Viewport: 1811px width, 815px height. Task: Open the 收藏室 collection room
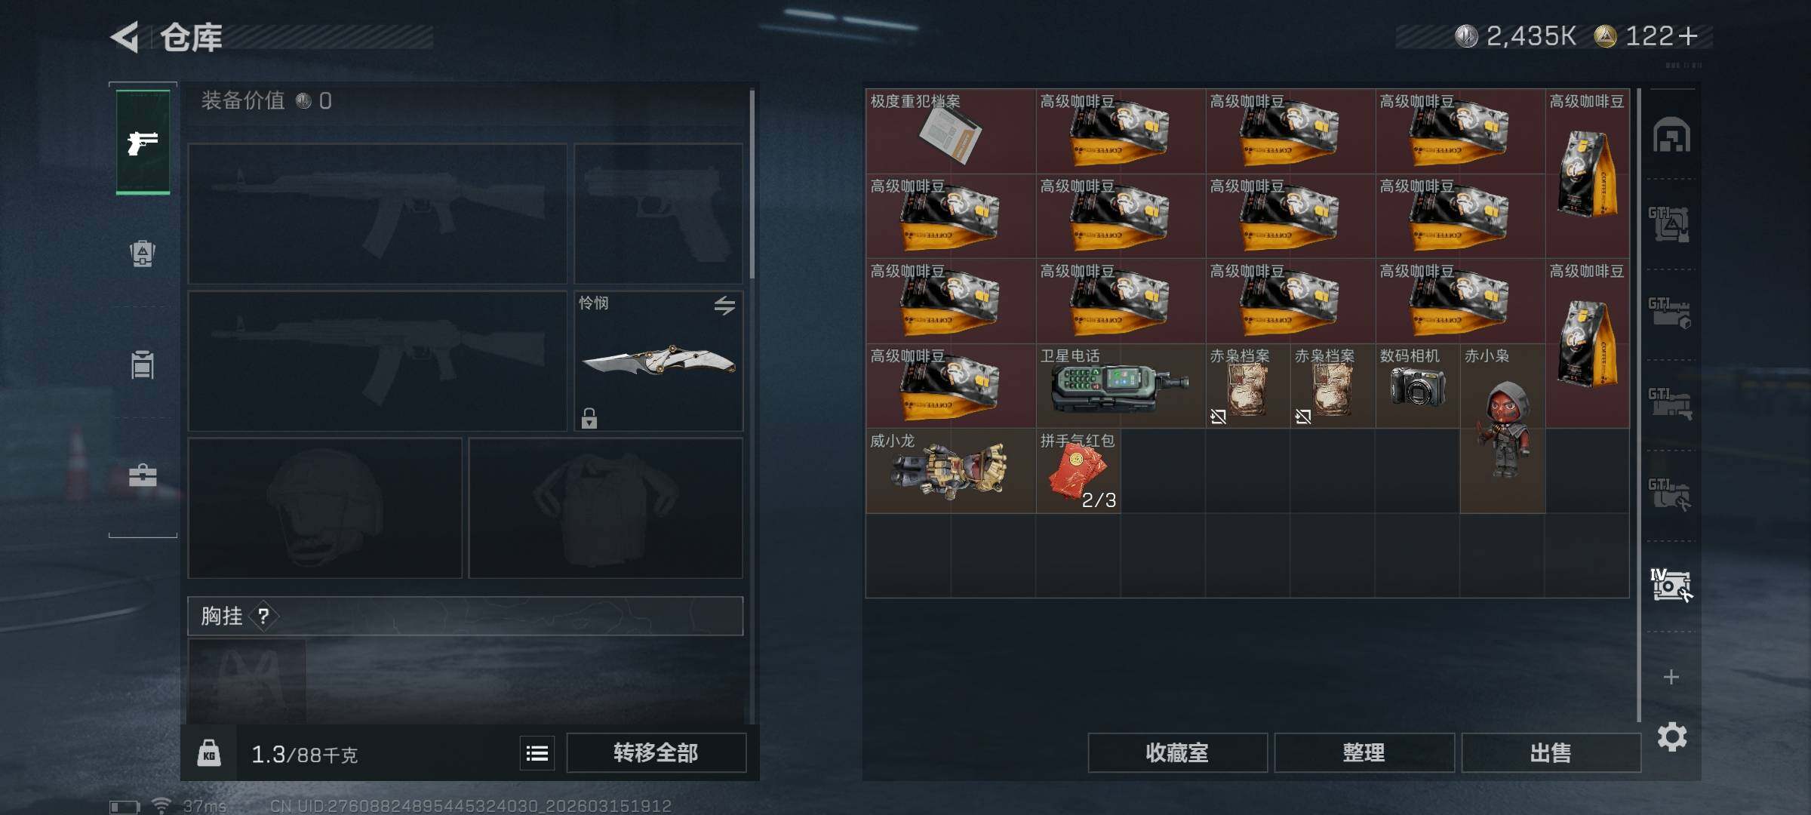pos(1177,753)
